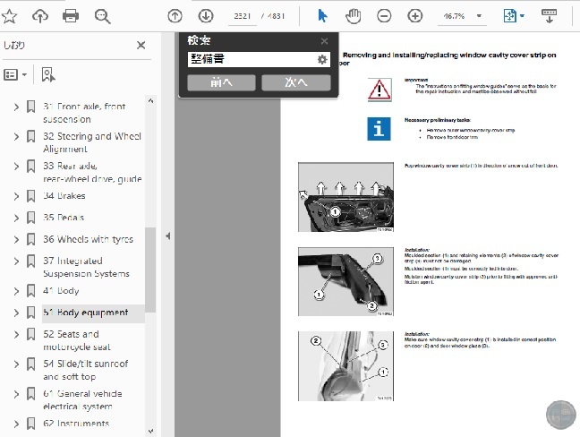
Task: Click the star bookmark icon in toolbar
Action: point(9,16)
